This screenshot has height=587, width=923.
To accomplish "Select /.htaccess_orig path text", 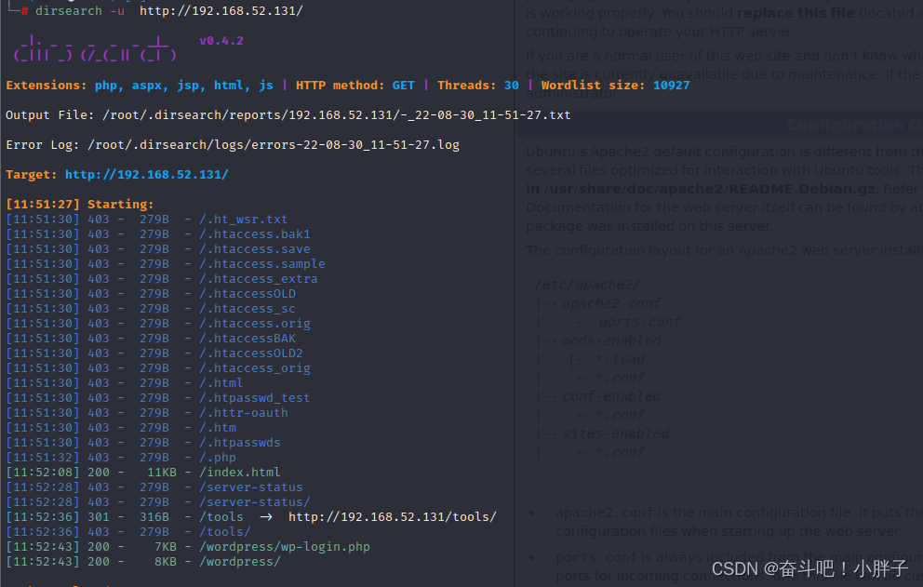I will tap(254, 368).
